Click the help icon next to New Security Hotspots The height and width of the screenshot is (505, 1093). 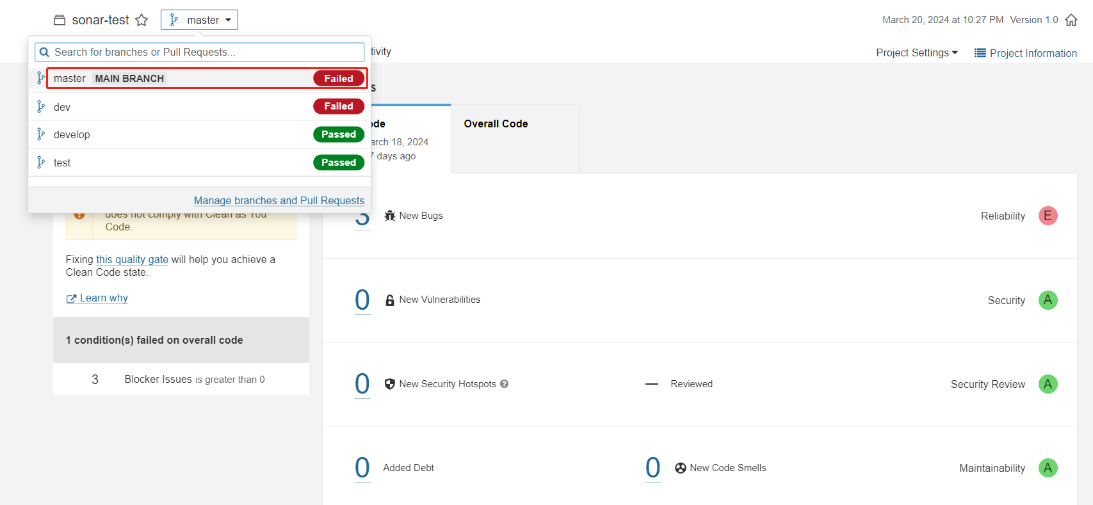[x=505, y=384]
